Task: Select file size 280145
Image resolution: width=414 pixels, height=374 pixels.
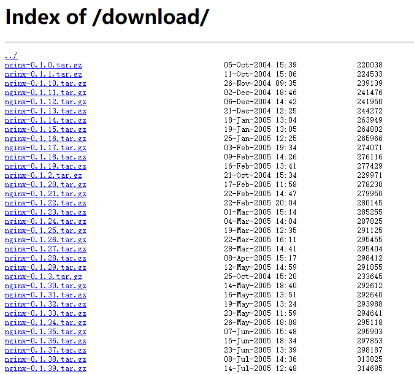Action: (370, 203)
